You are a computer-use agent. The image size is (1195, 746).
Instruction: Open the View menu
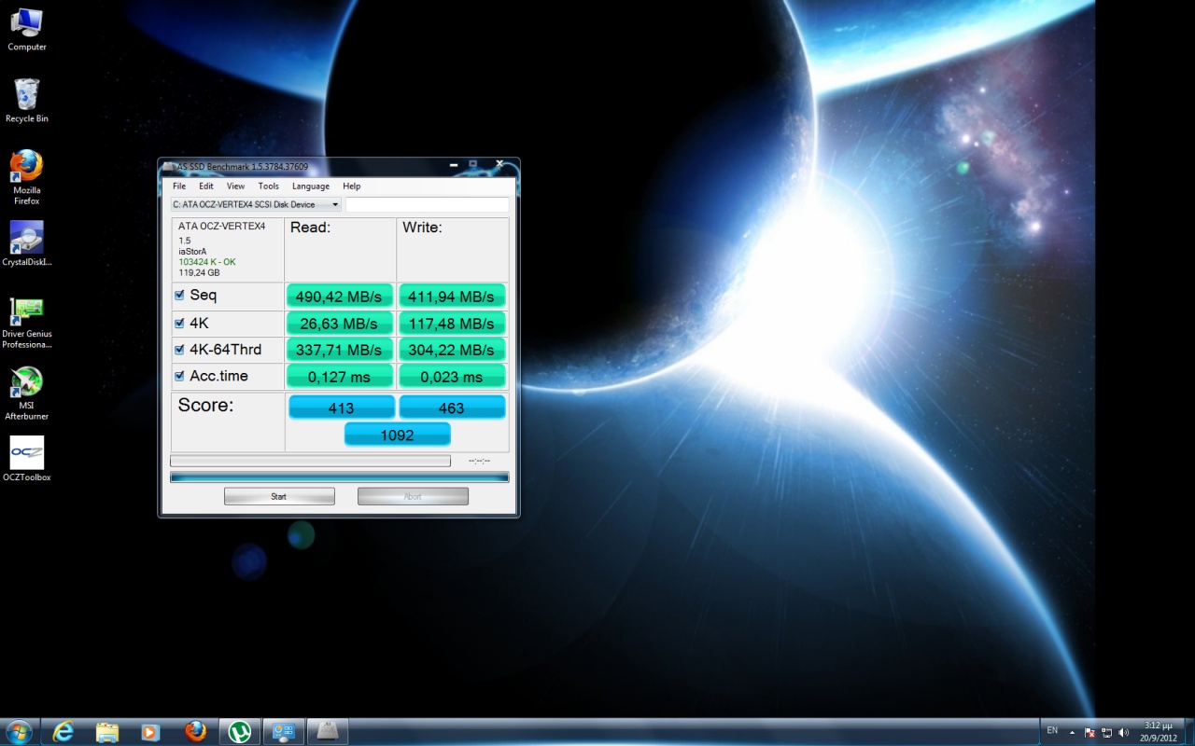235,186
